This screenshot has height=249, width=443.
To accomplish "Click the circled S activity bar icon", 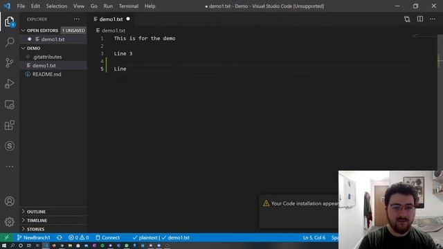I will point(9,146).
